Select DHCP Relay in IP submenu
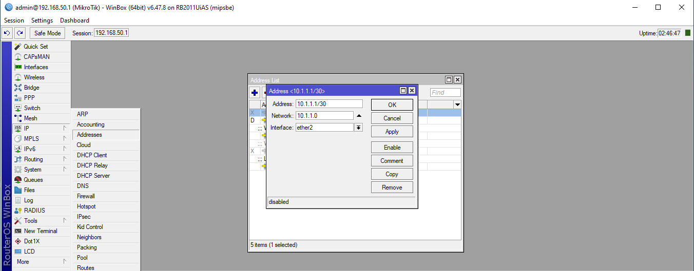This screenshot has height=271, width=694. pyautogui.click(x=106, y=165)
